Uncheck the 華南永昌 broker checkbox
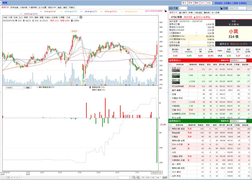The image size is (252, 180). pos(170,129)
